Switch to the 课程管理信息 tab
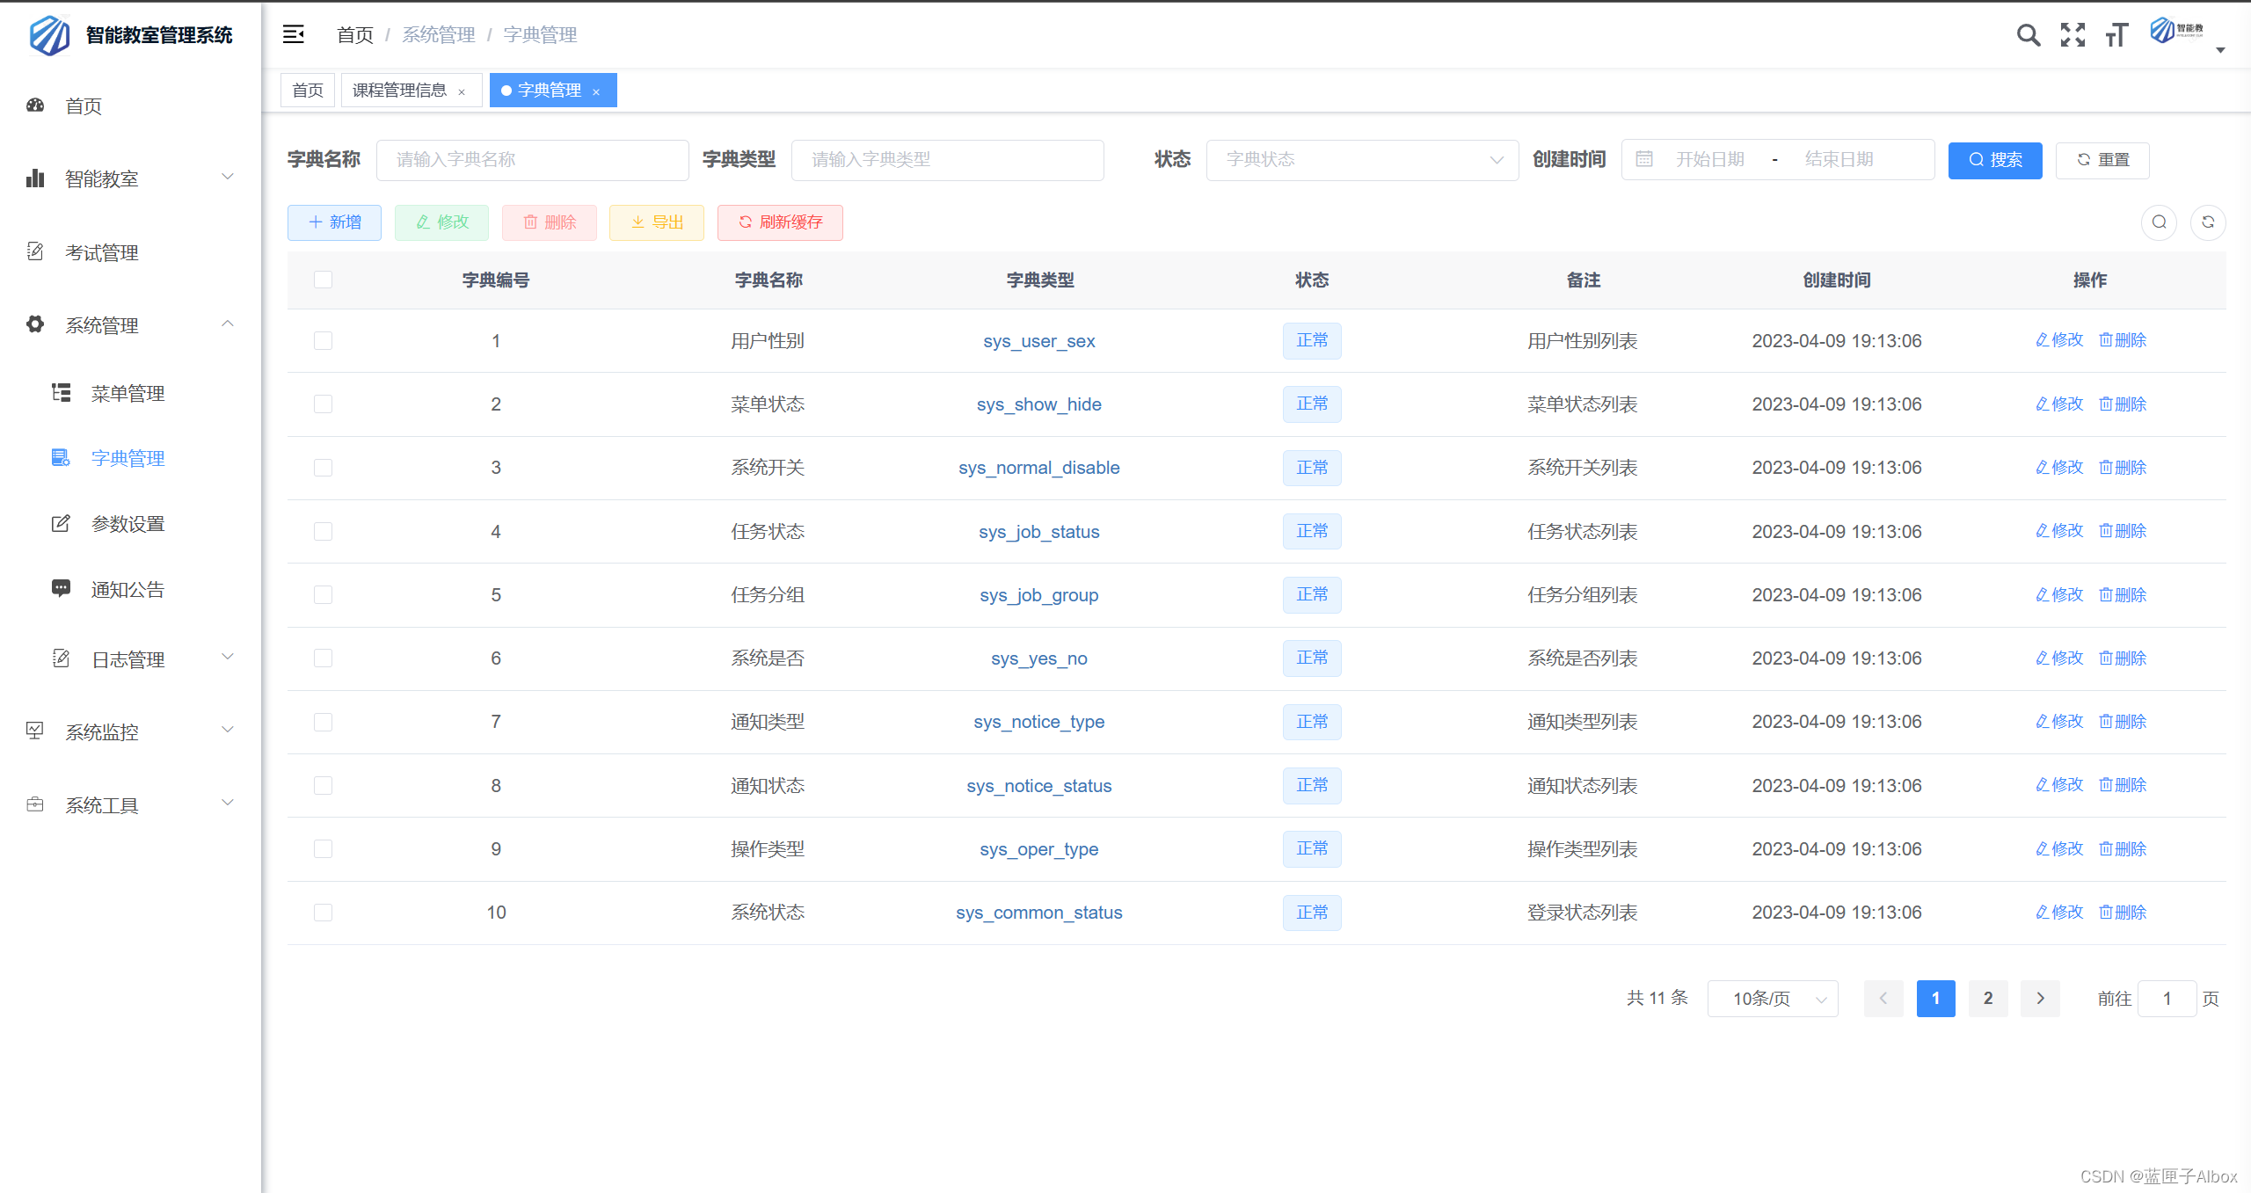The image size is (2251, 1193). click(399, 91)
